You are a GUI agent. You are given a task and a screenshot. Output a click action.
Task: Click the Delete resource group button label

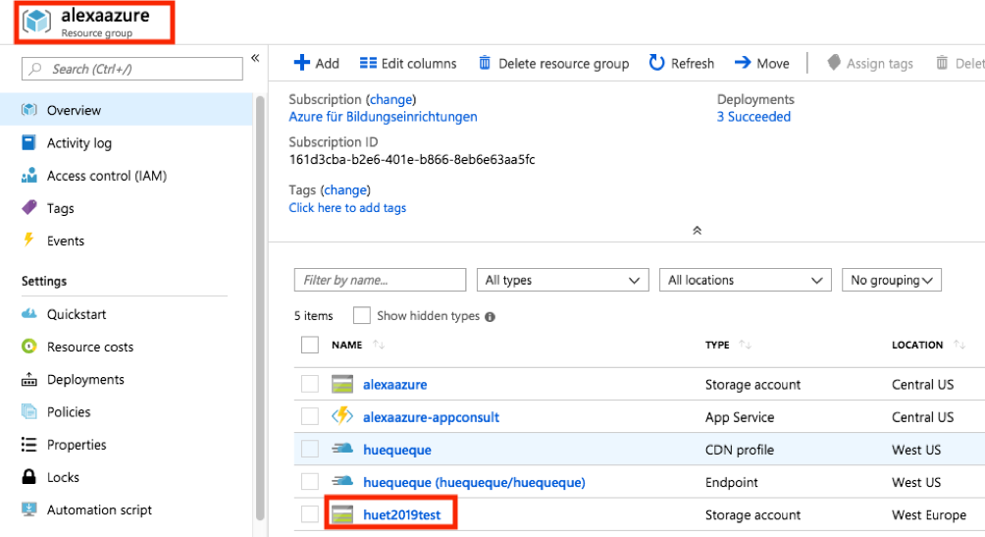(563, 64)
